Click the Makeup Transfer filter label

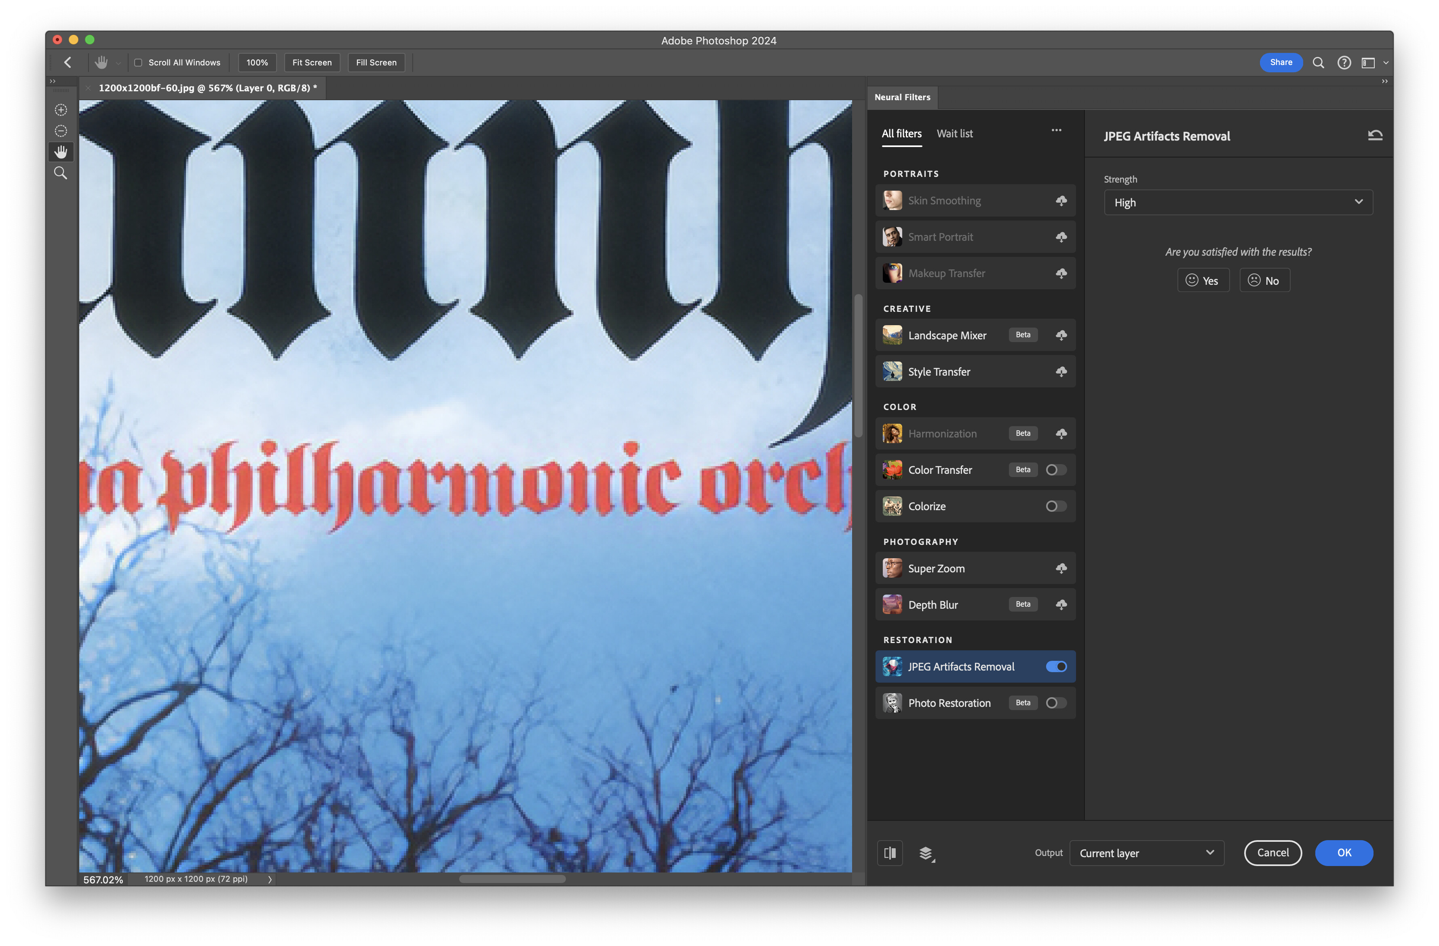coord(946,273)
